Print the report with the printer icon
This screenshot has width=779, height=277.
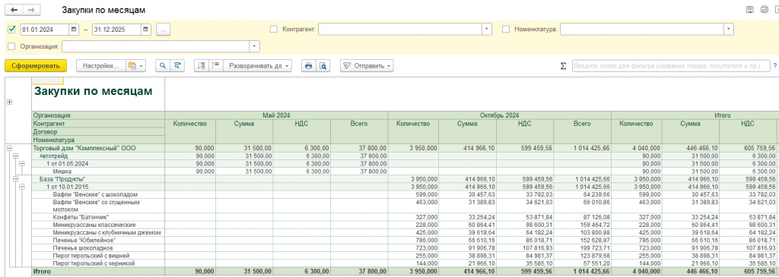point(309,66)
